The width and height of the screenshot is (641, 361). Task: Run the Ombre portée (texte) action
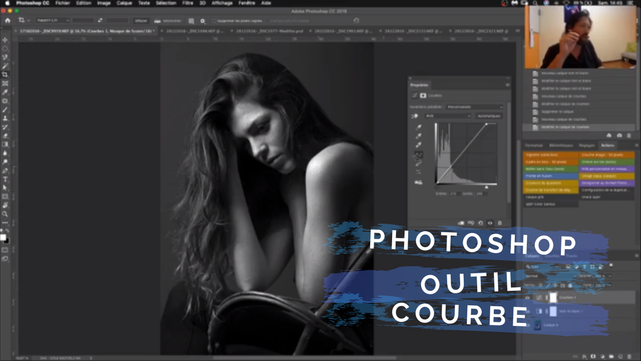pos(607,162)
